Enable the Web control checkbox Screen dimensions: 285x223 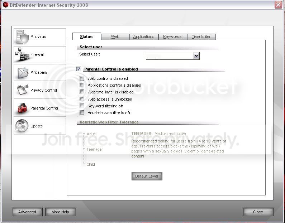pyautogui.click(x=82, y=78)
